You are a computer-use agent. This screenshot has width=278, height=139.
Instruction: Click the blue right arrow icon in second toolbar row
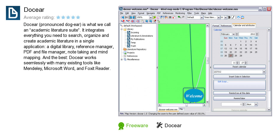(151, 22)
